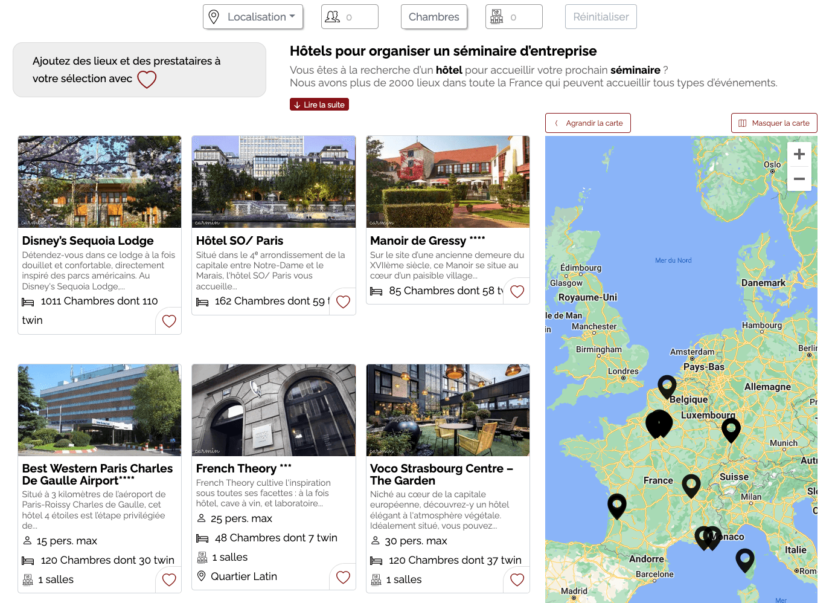Open French Theory title link
Image resolution: width=835 pixels, height=603 pixels.
244,468
